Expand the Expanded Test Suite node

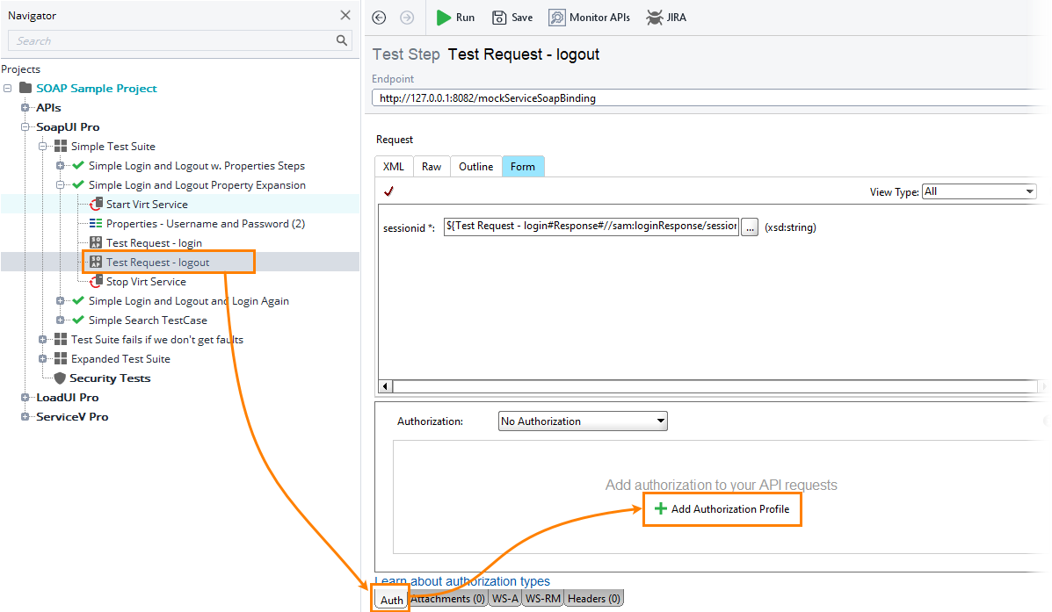point(42,358)
